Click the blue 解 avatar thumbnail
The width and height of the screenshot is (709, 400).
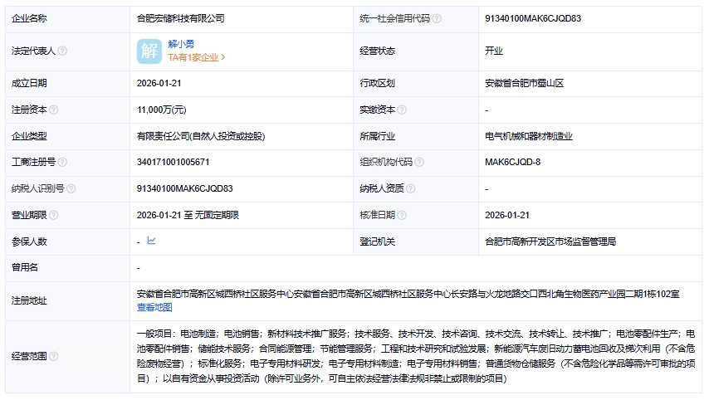[149, 51]
